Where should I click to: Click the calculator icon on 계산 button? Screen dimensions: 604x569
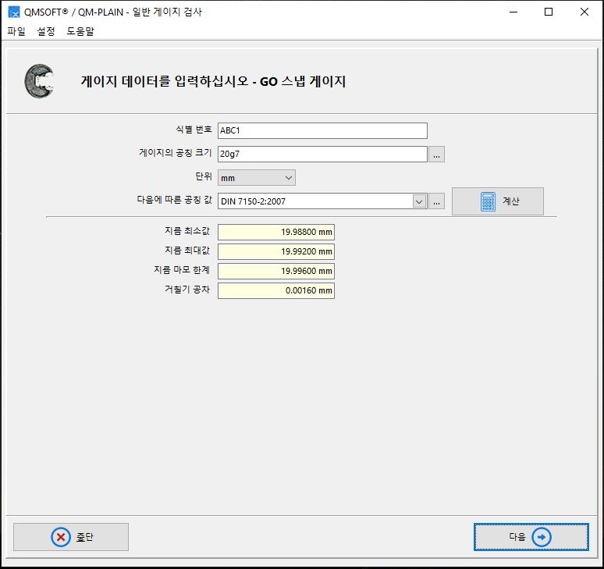tap(488, 201)
